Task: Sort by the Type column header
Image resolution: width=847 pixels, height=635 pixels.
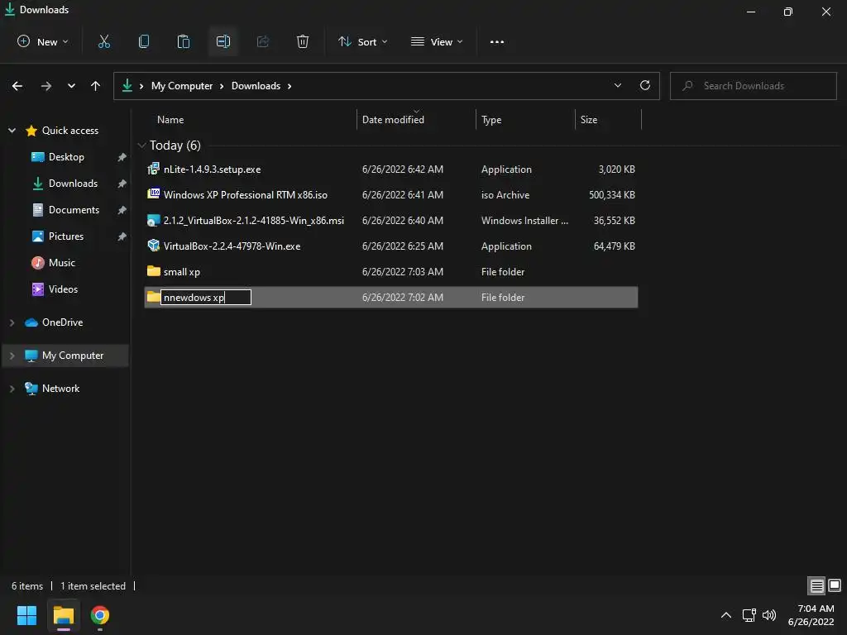Action: point(491,119)
